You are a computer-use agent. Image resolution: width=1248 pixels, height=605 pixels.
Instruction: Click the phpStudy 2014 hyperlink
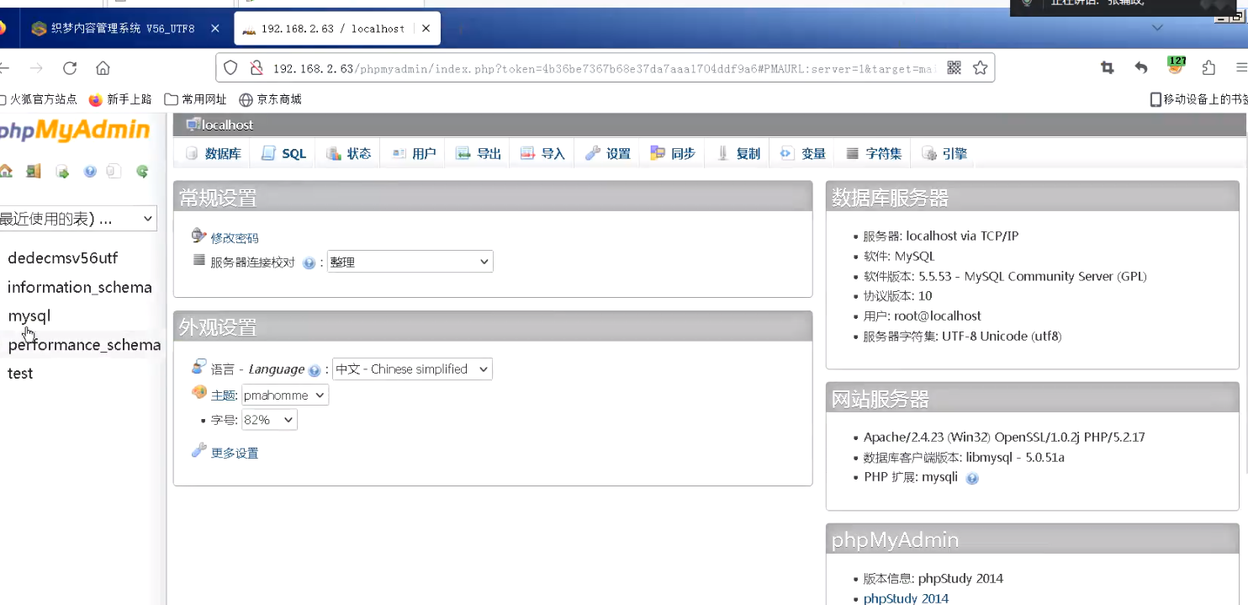click(x=906, y=598)
